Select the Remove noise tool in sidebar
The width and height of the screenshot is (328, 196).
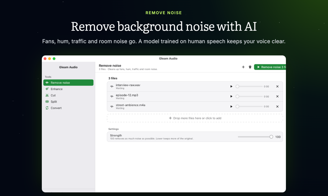click(x=68, y=83)
